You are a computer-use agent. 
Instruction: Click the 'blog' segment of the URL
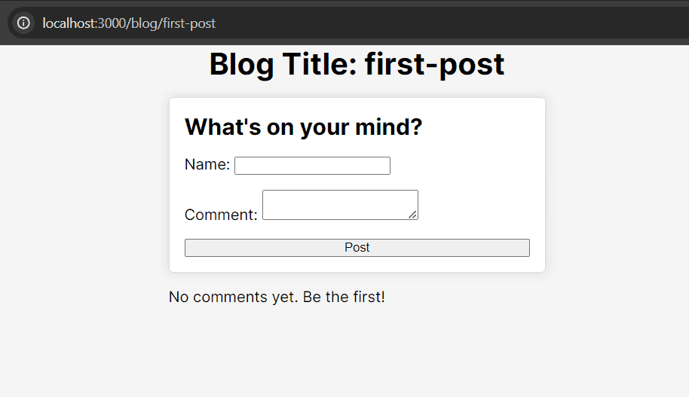click(x=145, y=23)
